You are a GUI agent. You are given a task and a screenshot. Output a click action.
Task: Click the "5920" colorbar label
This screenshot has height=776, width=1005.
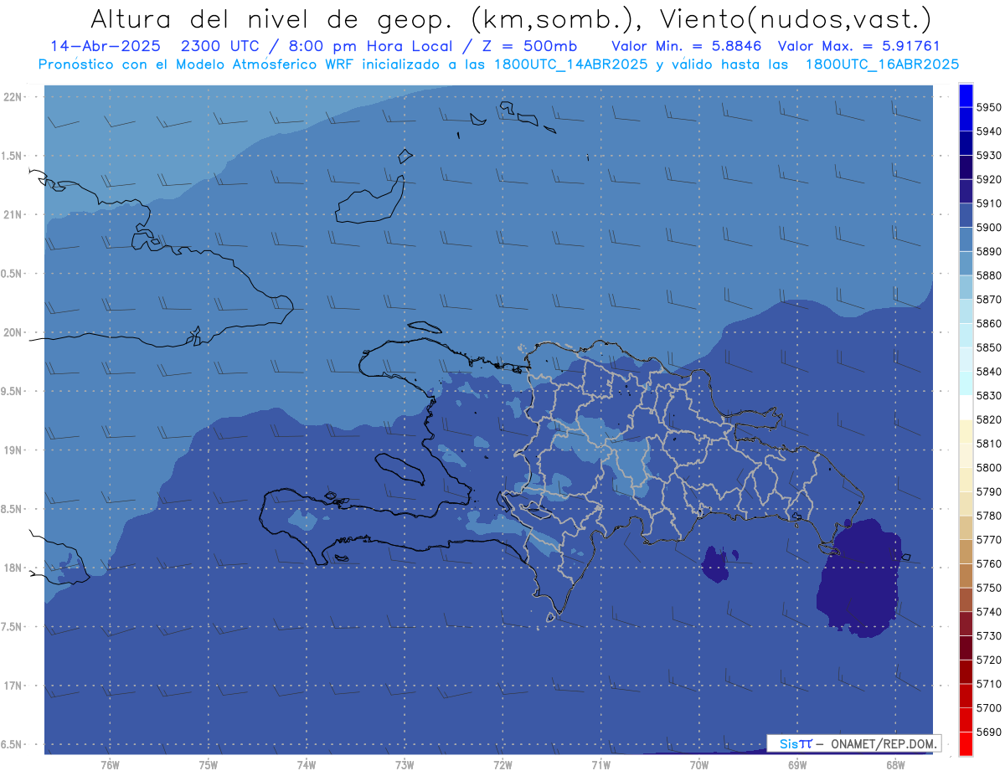click(x=988, y=180)
